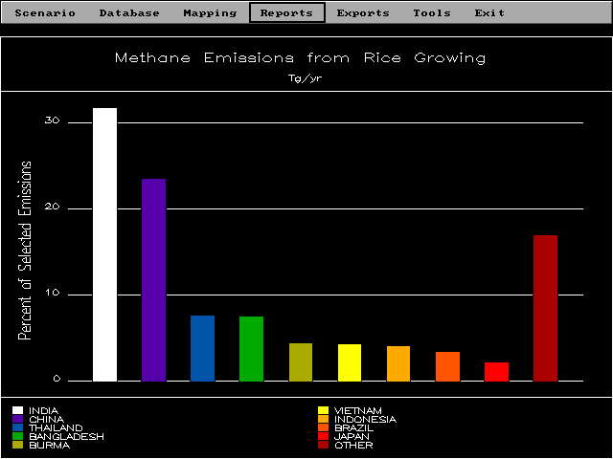Click the BRAZIL legend label

click(x=354, y=427)
